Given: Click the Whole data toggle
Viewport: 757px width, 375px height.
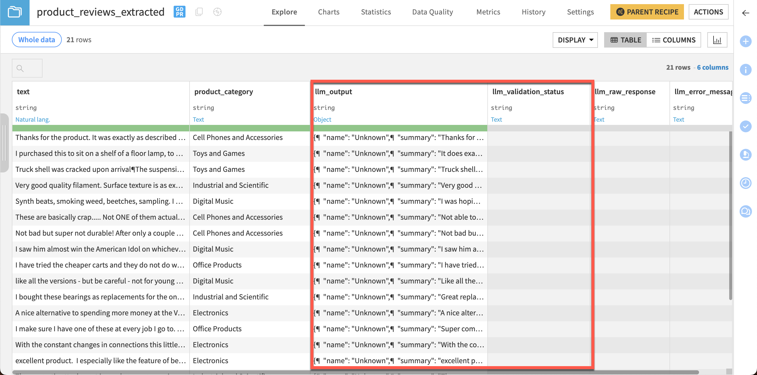Looking at the screenshot, I should [36, 39].
